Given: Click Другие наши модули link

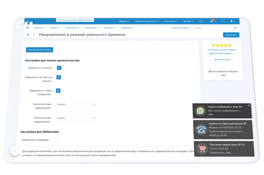Looking at the screenshot, I should 222,53.
